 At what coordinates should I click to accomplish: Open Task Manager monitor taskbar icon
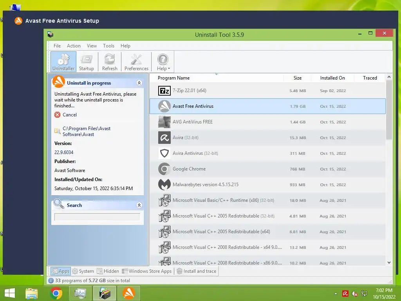pyautogui.click(x=80, y=293)
